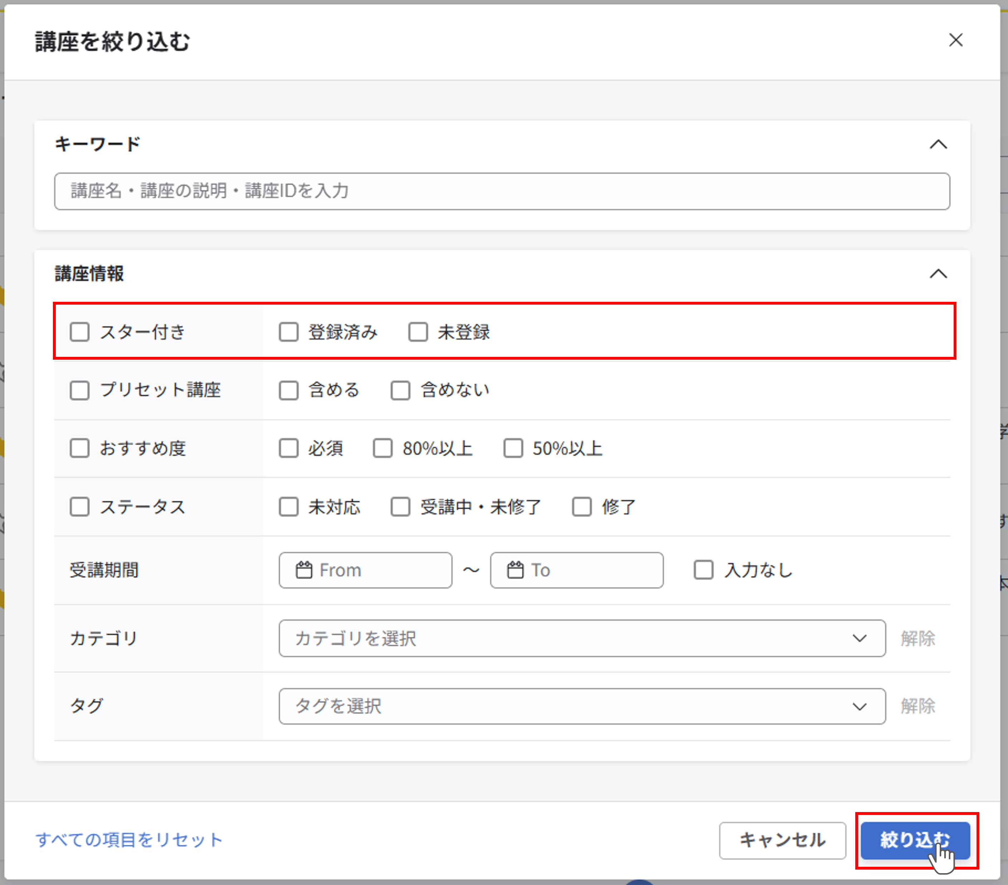Open the To date field
This screenshot has width=1008, height=885.
[x=577, y=570]
